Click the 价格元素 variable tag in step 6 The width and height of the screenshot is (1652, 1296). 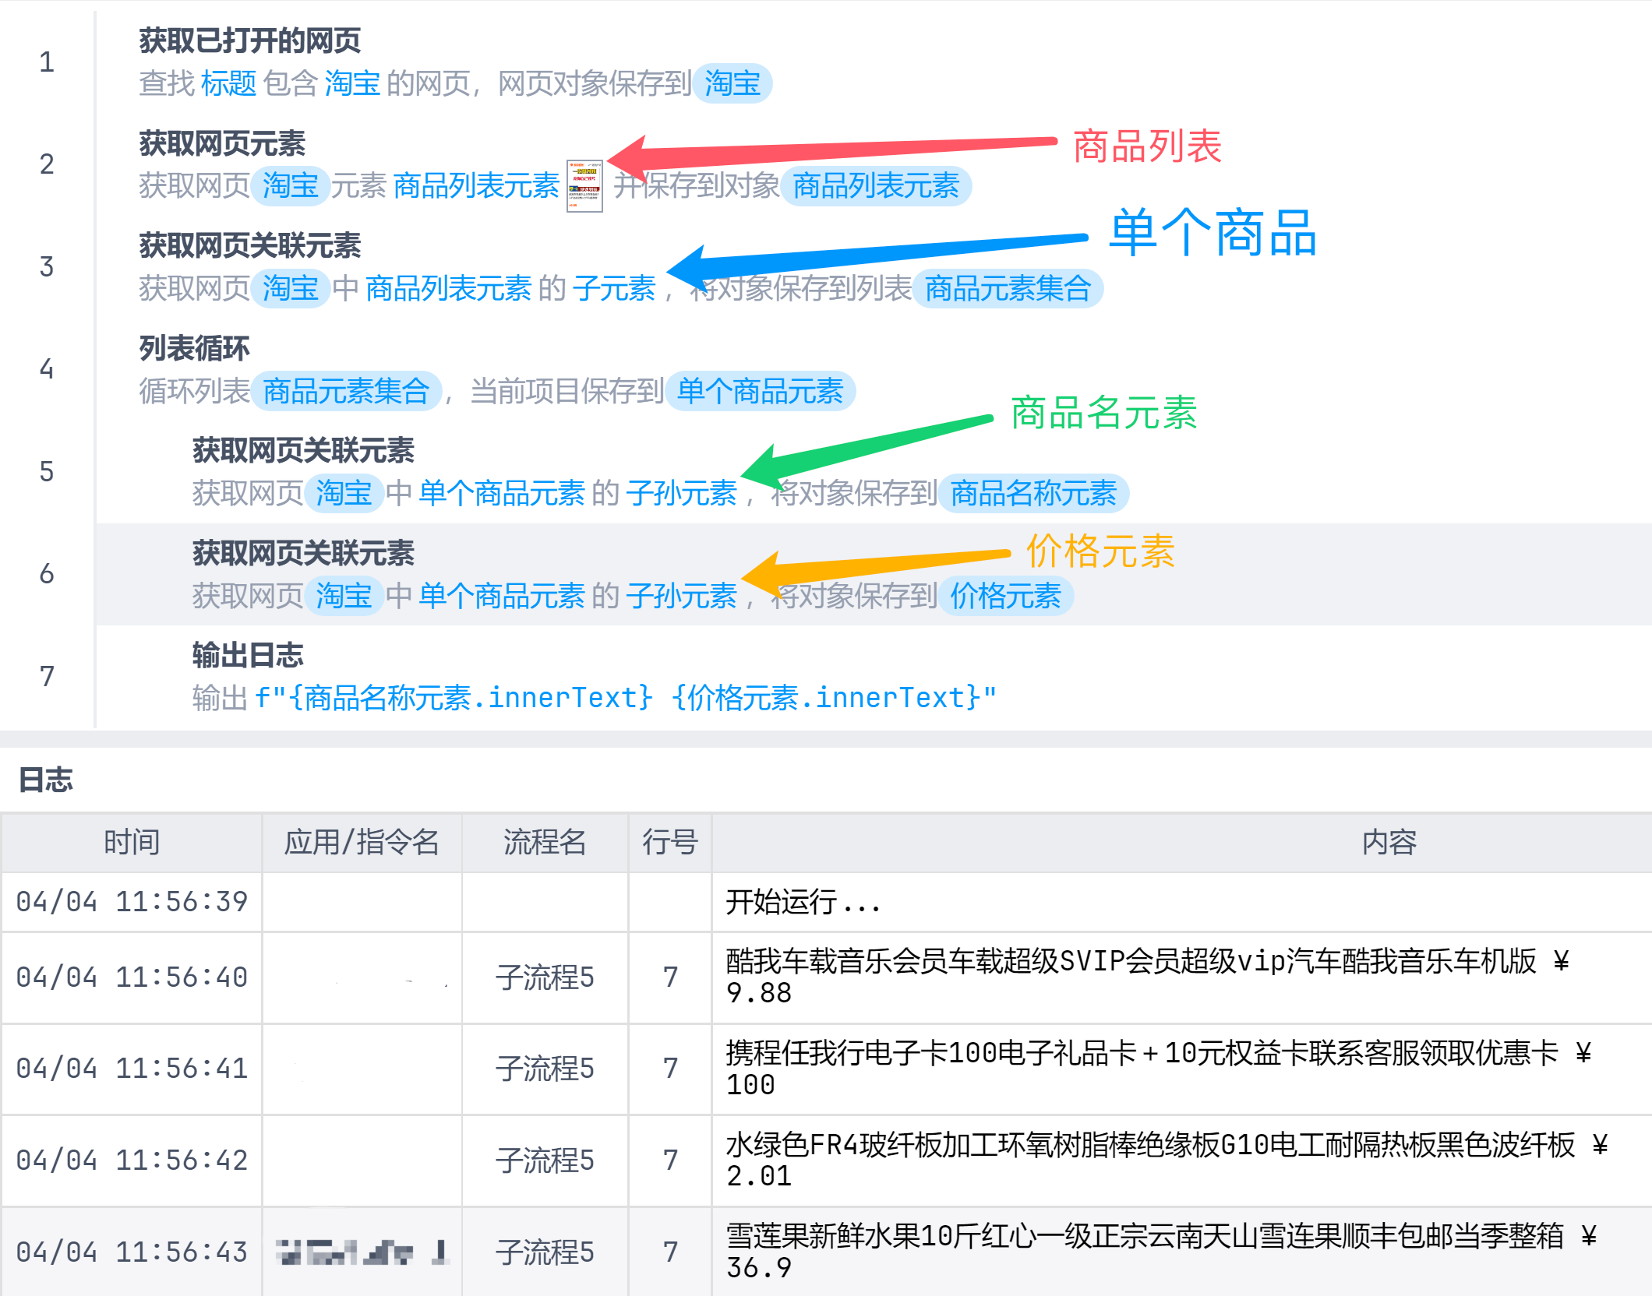coord(1005,596)
